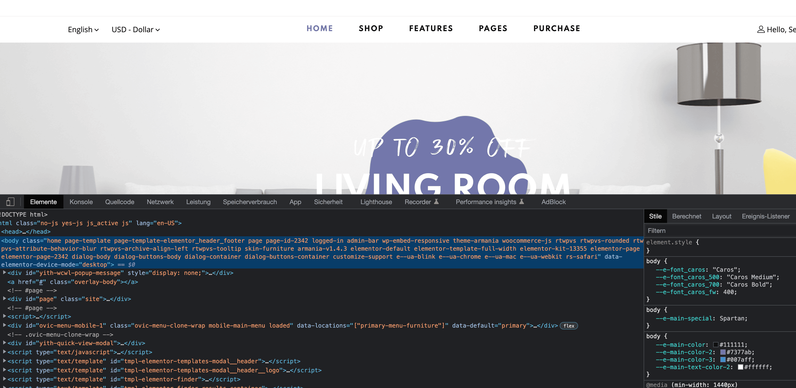Click the flex badge on ovic-menu-mobile-1
This screenshot has height=388, width=796.
coord(568,326)
